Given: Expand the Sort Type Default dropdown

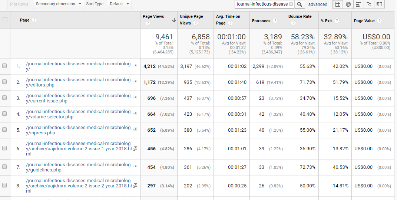Looking at the screenshot, I should [119, 4].
